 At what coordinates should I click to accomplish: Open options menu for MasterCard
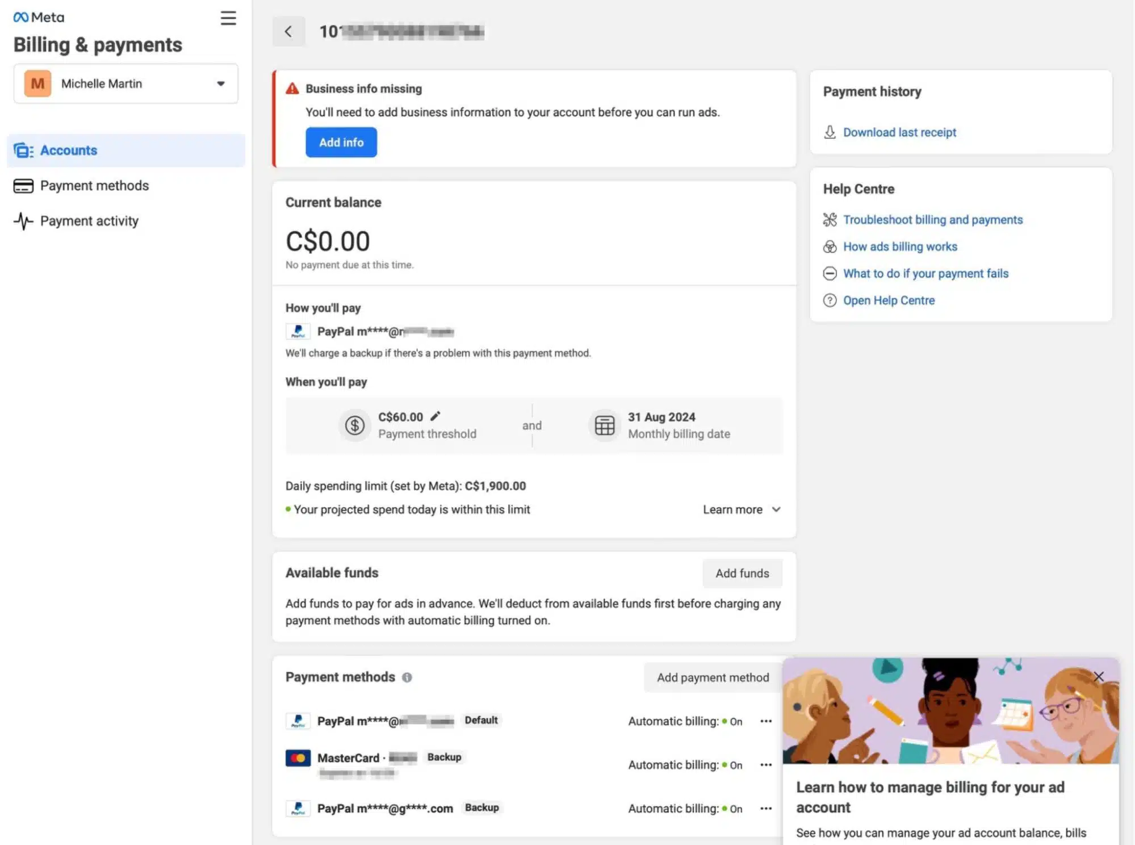point(765,765)
